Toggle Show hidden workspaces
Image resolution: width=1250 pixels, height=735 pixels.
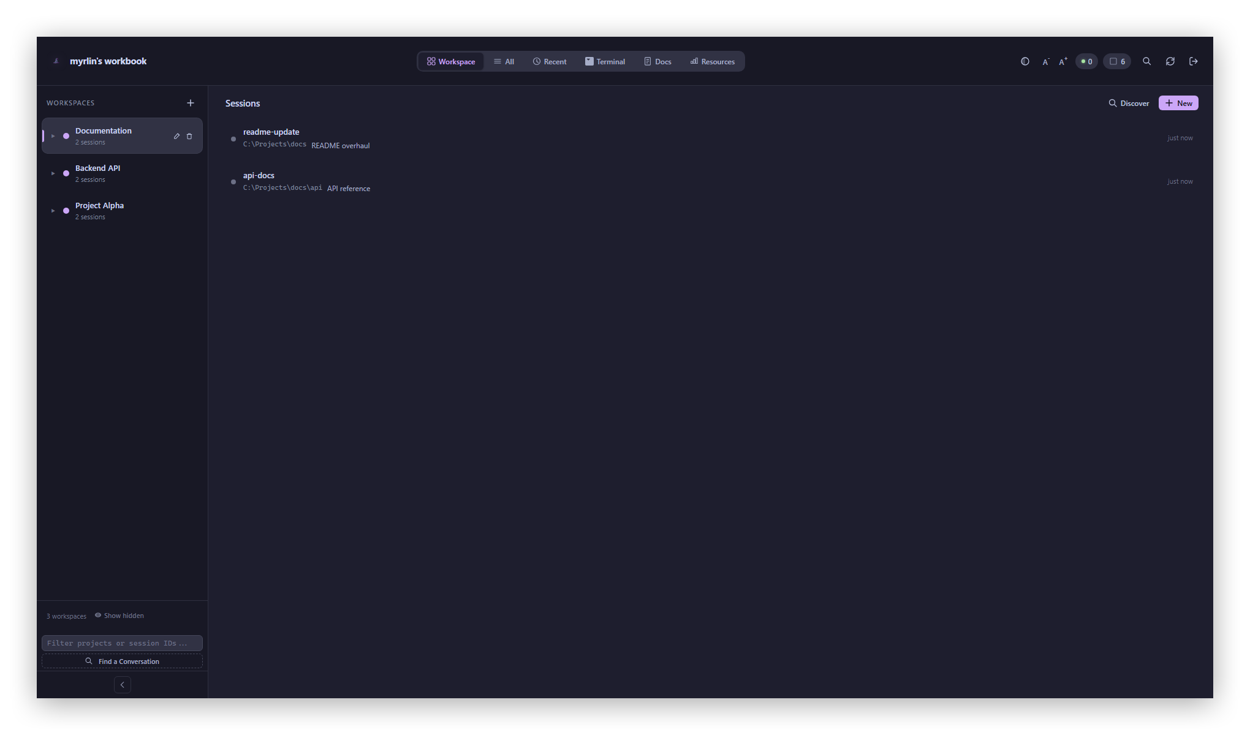coord(119,616)
